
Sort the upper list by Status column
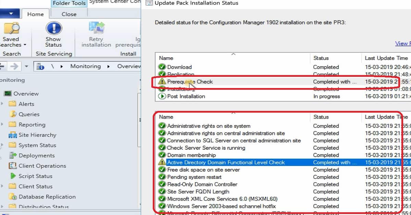click(x=336, y=58)
